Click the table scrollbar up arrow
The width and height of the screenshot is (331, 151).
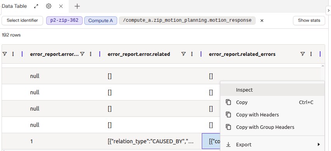point(323,66)
